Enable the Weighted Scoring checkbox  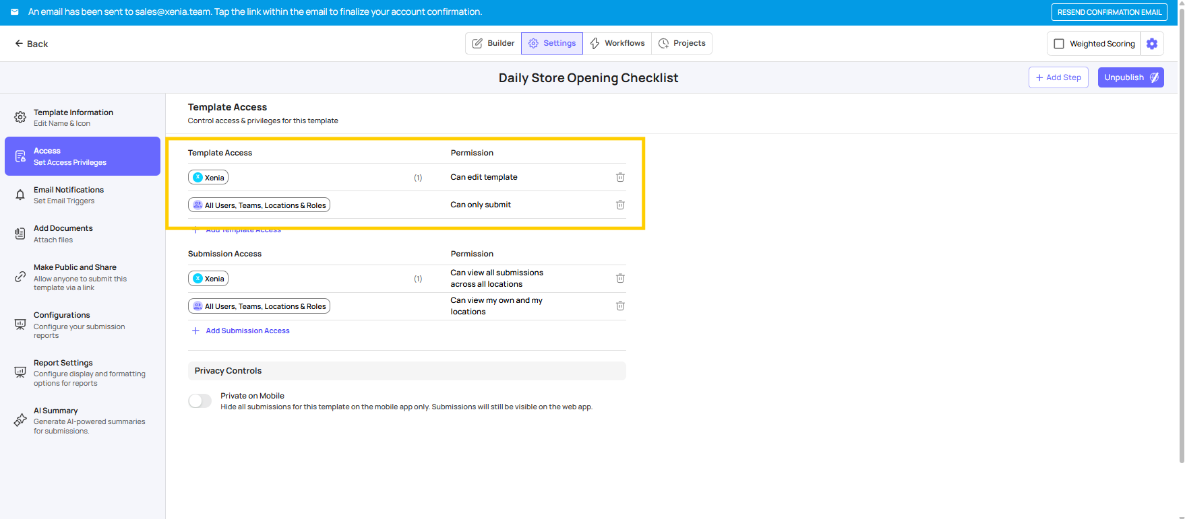1059,44
